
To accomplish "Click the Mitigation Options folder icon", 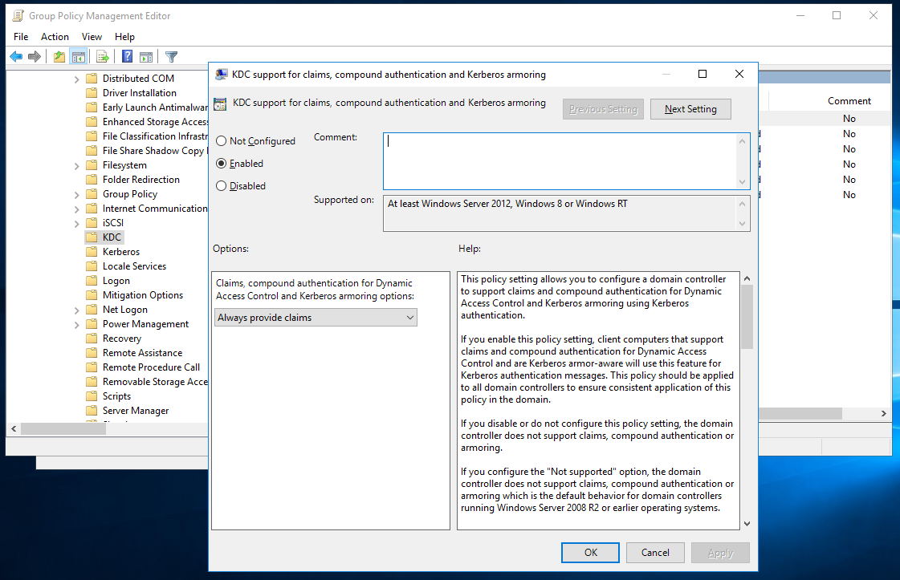I will pyautogui.click(x=92, y=295).
